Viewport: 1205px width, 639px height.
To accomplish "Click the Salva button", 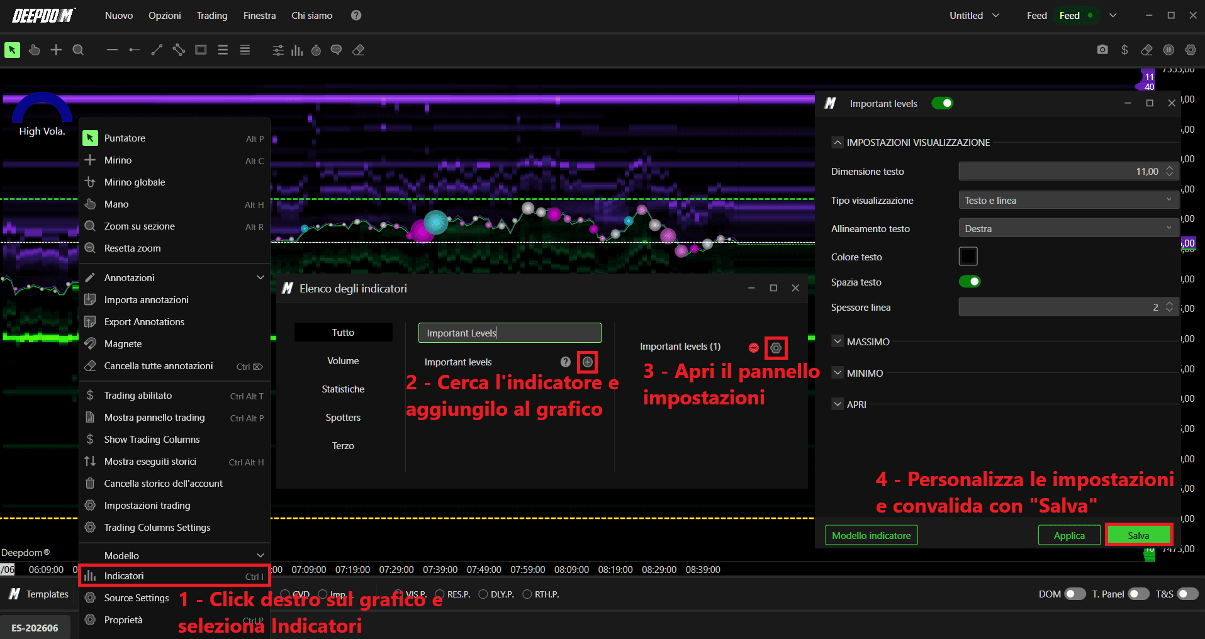I will pyautogui.click(x=1138, y=535).
